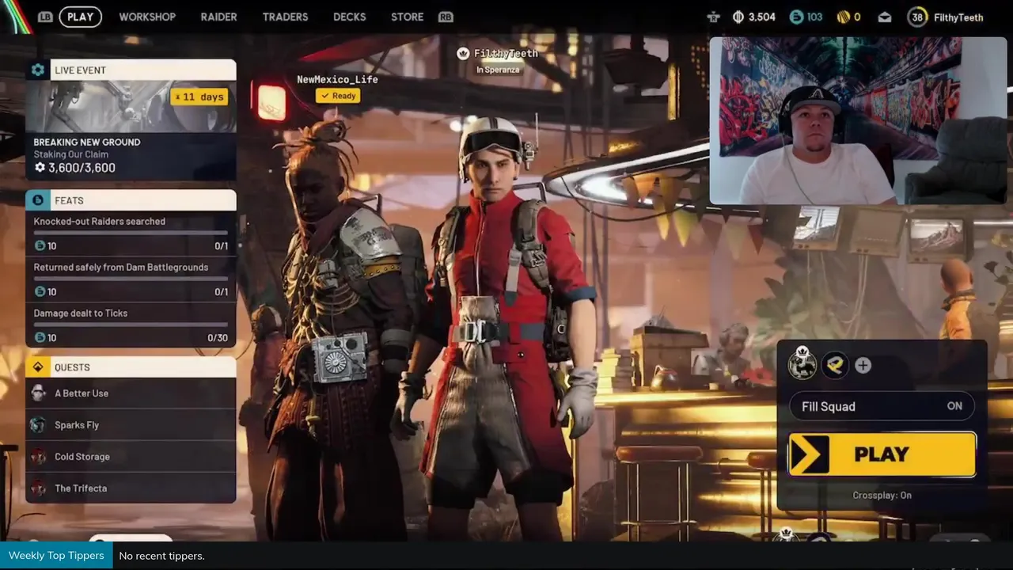Select Returned safely from Dam Battlegrounds feat
This screenshot has height=570, width=1013.
131,279
